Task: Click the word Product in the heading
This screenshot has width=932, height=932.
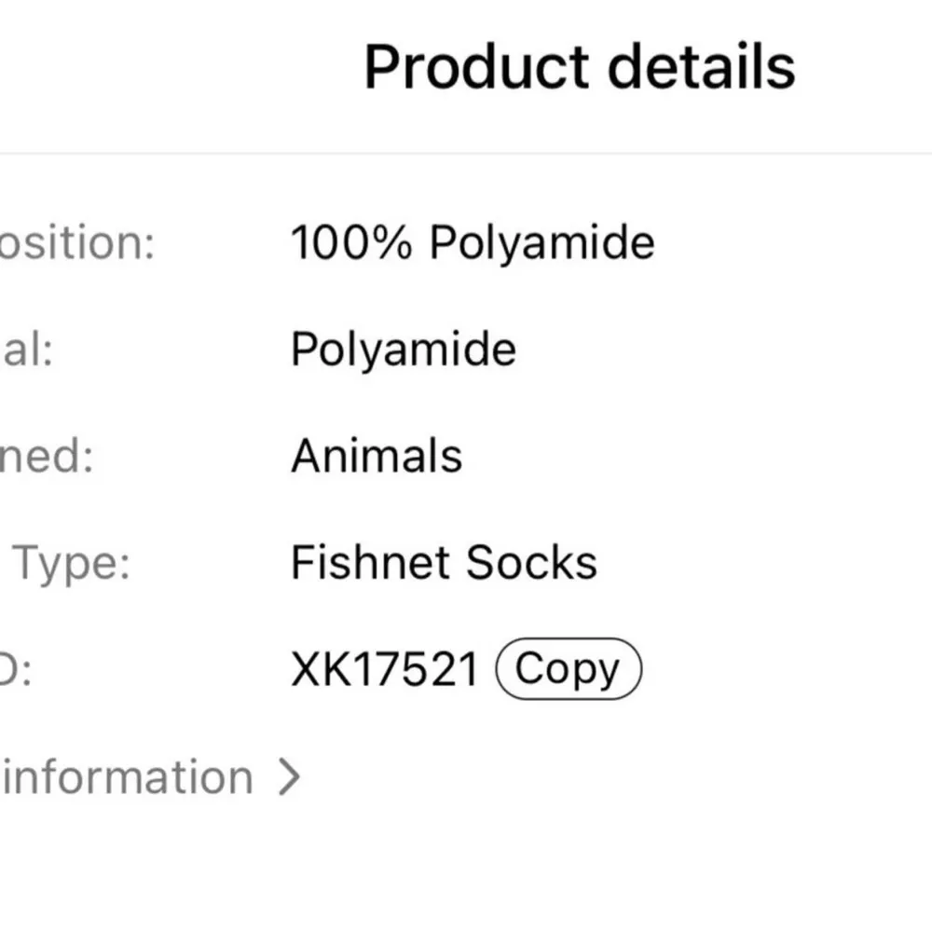Action: tap(477, 67)
